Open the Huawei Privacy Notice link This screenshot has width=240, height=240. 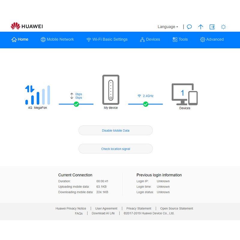pos(71,208)
